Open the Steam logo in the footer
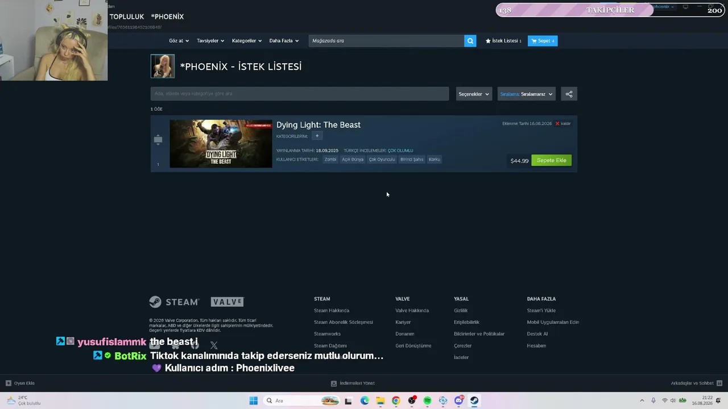Image resolution: width=728 pixels, height=409 pixels. click(174, 302)
